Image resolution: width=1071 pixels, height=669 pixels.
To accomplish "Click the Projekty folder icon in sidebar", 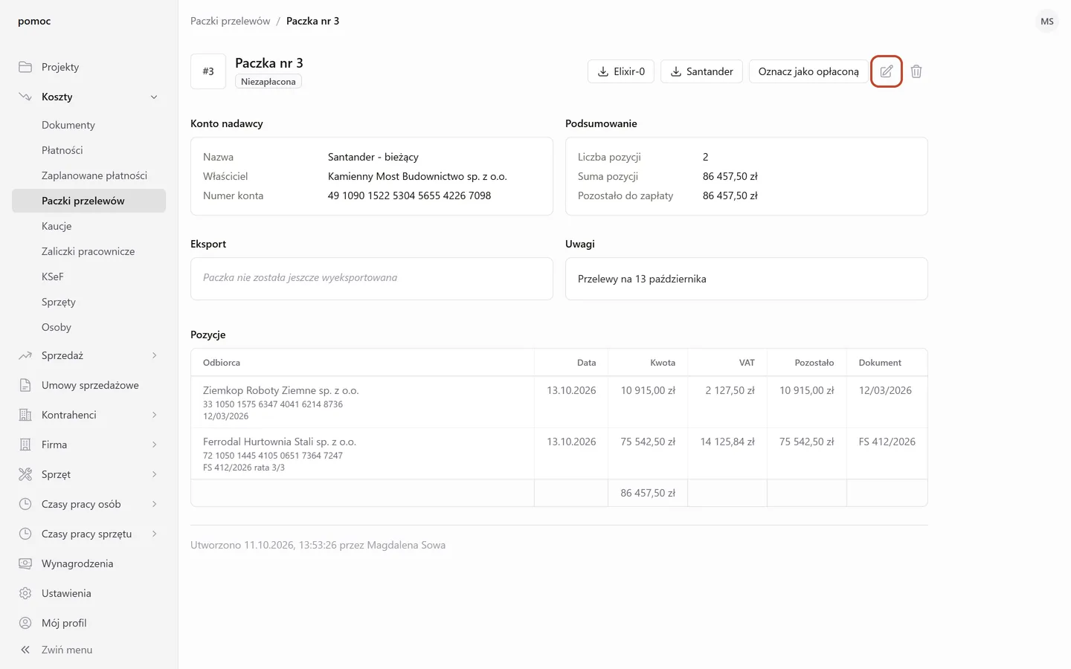I will click(x=25, y=67).
